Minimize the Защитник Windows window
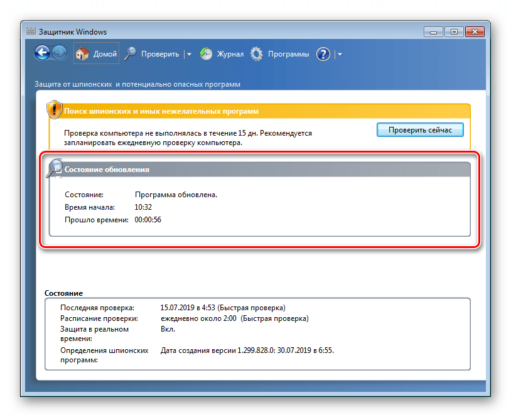 [433, 32]
